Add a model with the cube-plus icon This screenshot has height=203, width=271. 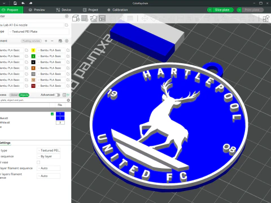click(76, 18)
